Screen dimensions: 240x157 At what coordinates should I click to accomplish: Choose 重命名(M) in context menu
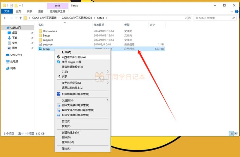point(83,142)
